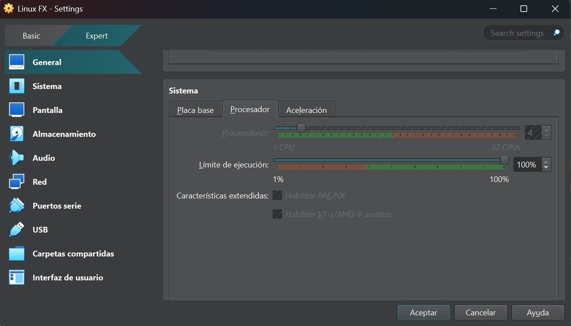Open Carpetas compartidas folder icon
The height and width of the screenshot is (326, 571).
coord(17,253)
